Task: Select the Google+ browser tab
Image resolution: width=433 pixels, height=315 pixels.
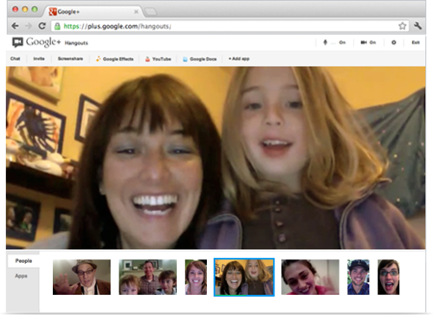Action: click(x=93, y=11)
